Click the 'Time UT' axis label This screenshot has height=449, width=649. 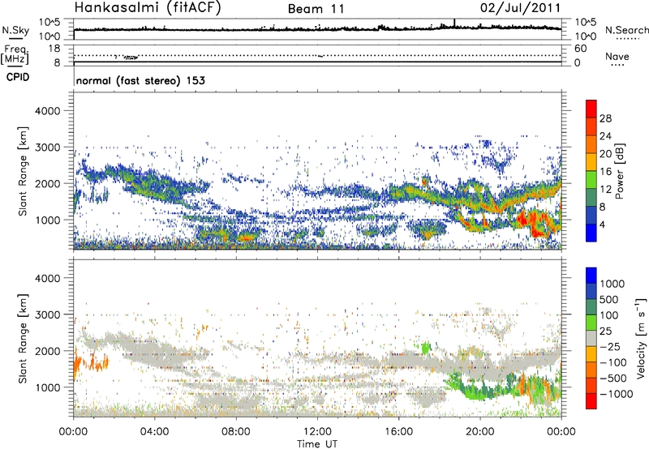coord(317,444)
